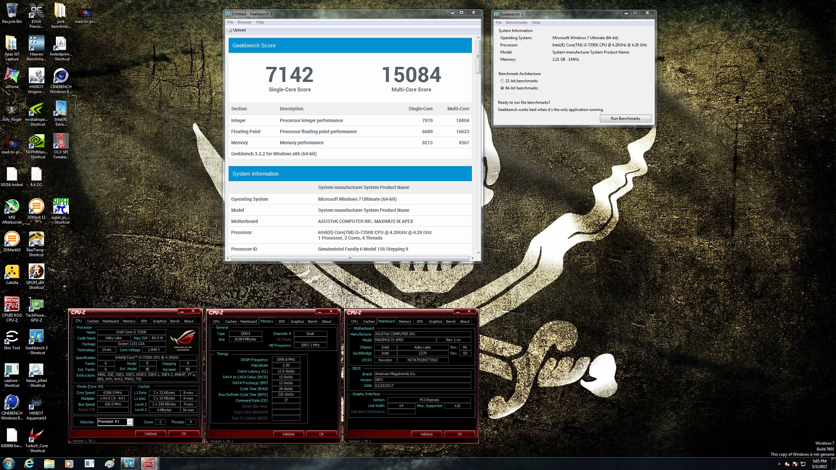Screen dimensions: 836x470
Task: Click Upload in Geekbench results toolbar
Action: (236, 30)
